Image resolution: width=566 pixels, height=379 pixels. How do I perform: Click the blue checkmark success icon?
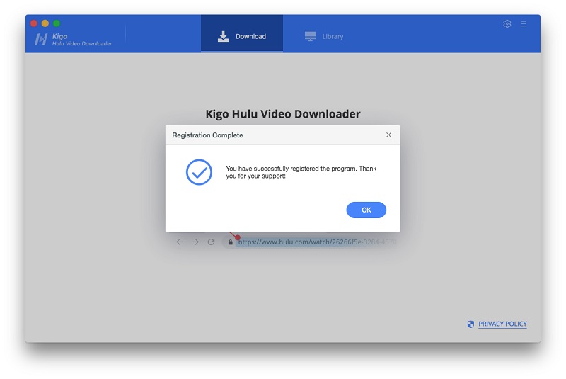tap(199, 172)
